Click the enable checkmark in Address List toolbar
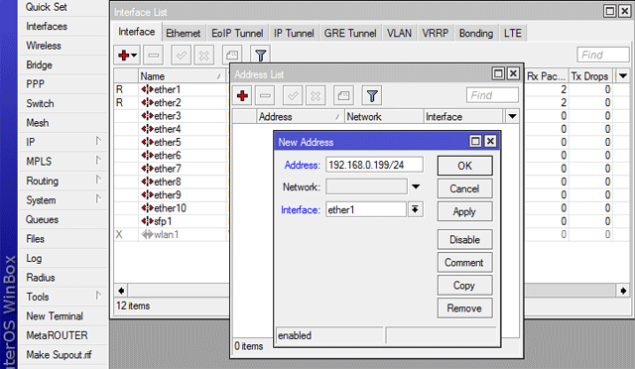Viewport: 635px width, 369px height. point(293,95)
